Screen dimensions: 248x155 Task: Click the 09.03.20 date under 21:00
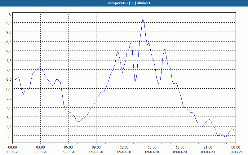[208, 152]
